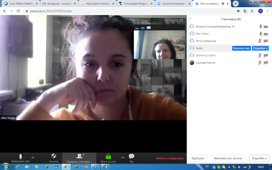
Task: Unmute Nadia with Включить звук button
Action: (x=241, y=48)
